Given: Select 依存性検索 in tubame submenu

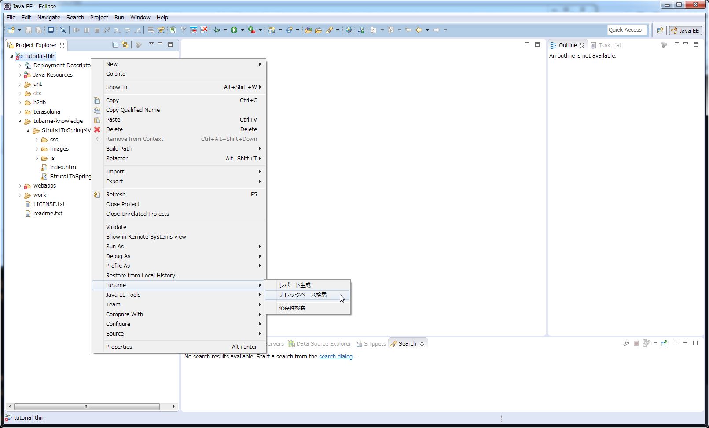Looking at the screenshot, I should point(307,308).
